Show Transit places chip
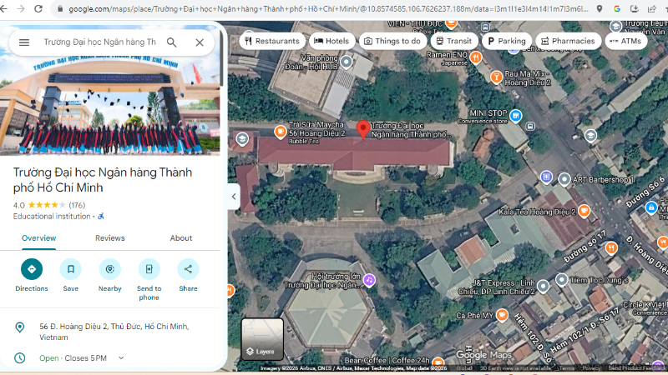 tap(454, 41)
